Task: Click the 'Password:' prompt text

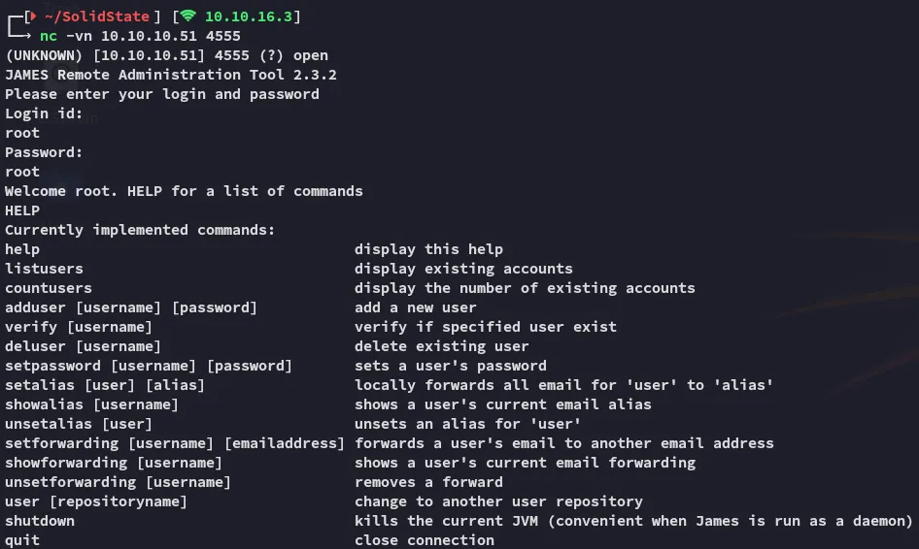Action: pos(44,152)
